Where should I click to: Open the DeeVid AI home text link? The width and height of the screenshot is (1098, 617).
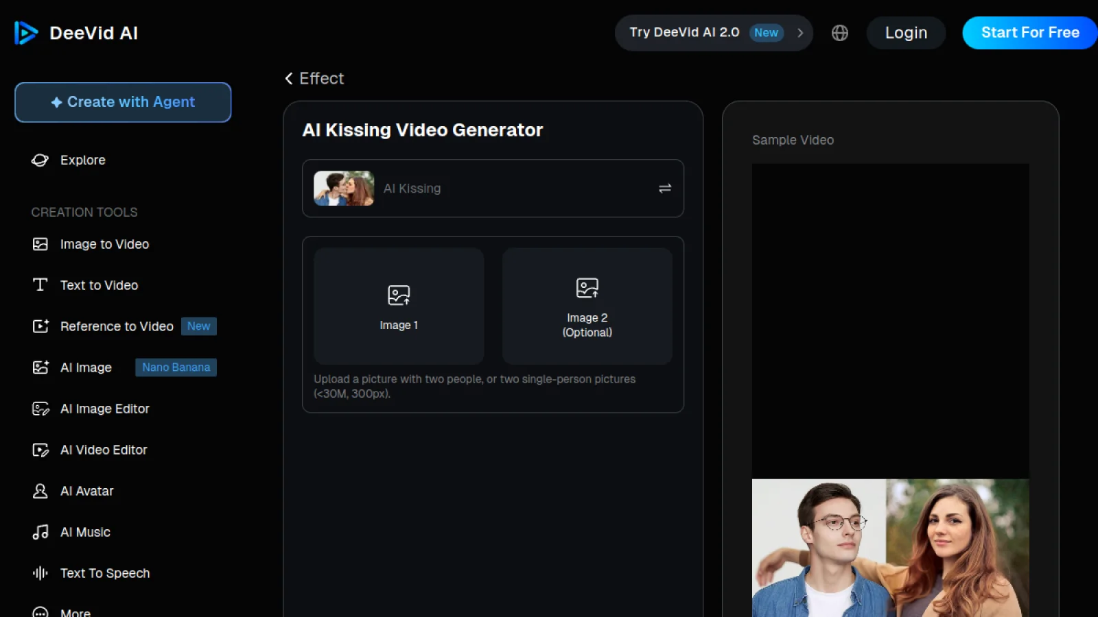pyautogui.click(x=93, y=33)
